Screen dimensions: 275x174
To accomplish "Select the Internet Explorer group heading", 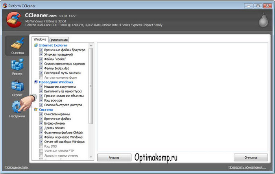I will pos(53,45).
